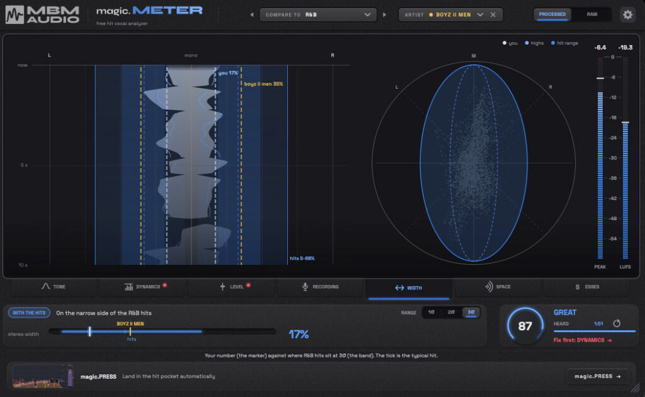645x397 pixels.
Task: Open the Esses tab
Action: (x=587, y=287)
